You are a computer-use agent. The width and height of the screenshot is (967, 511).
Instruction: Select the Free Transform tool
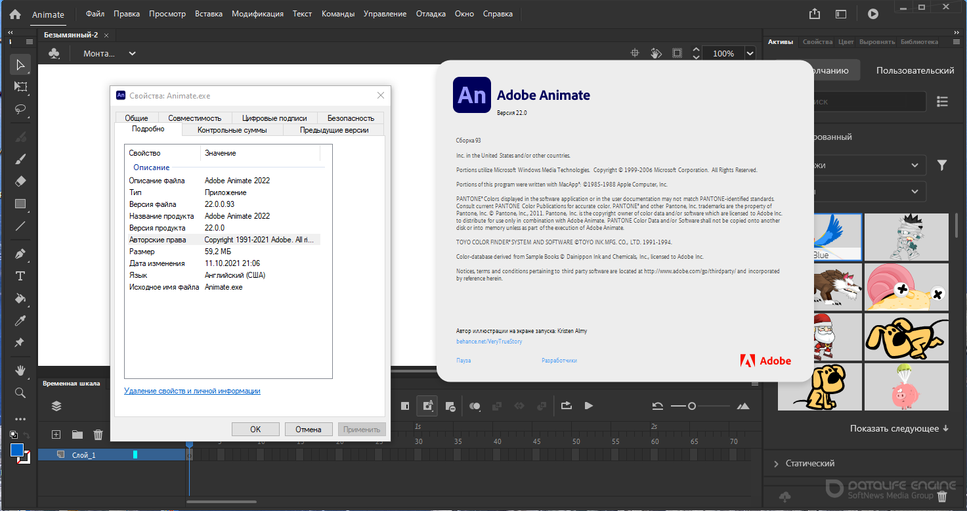pos(20,86)
